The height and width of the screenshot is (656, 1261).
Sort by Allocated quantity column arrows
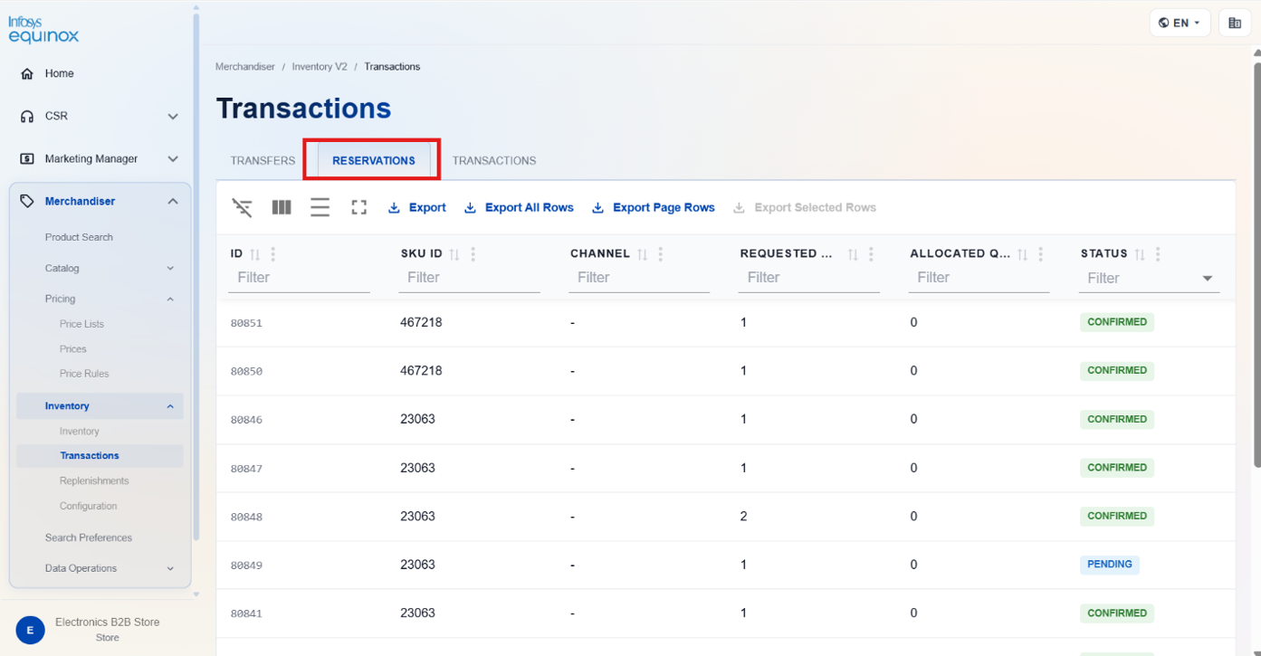click(1022, 254)
